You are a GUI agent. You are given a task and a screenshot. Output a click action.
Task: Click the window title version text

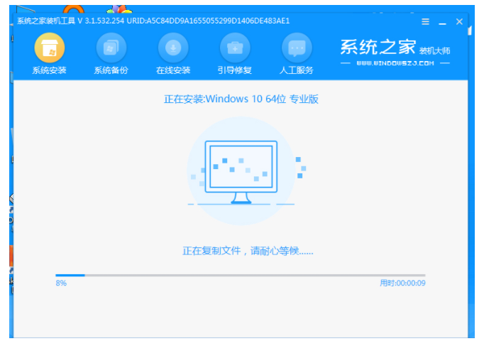click(x=153, y=21)
